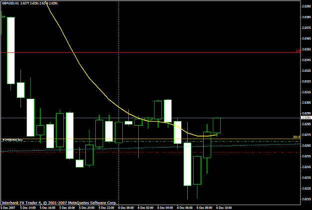Click the 6 Dec 08:00 time label
This screenshot has width=312, height=210.
pos(205,208)
